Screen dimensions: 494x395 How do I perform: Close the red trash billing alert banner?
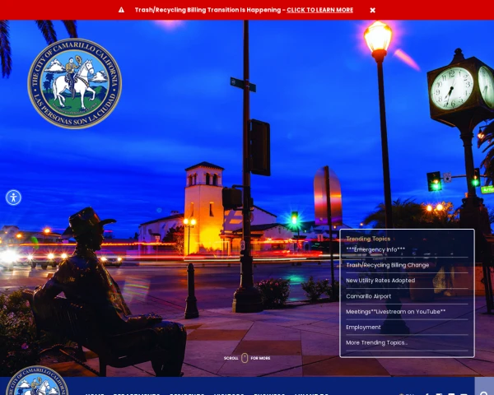click(372, 10)
